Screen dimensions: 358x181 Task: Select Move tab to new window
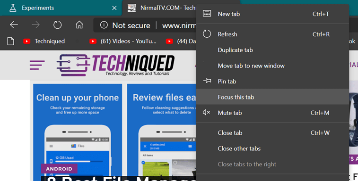(272, 66)
